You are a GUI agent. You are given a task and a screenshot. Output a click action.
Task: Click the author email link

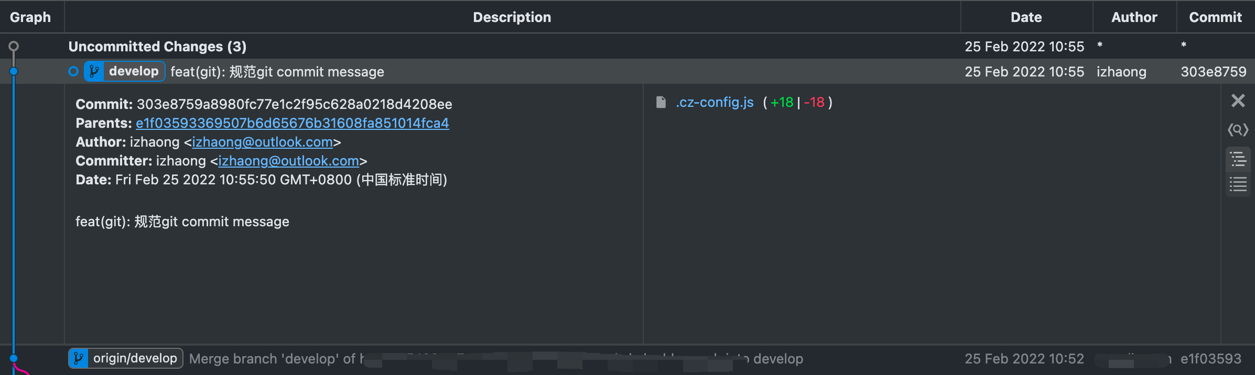[x=262, y=142]
